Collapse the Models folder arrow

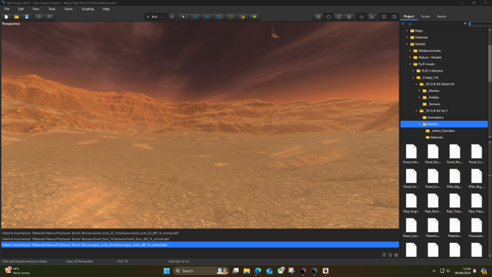tap(407, 44)
